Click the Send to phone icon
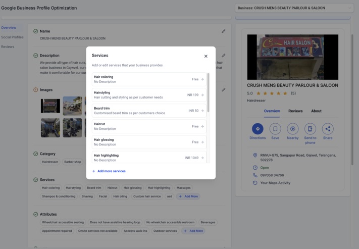 click(x=310, y=129)
